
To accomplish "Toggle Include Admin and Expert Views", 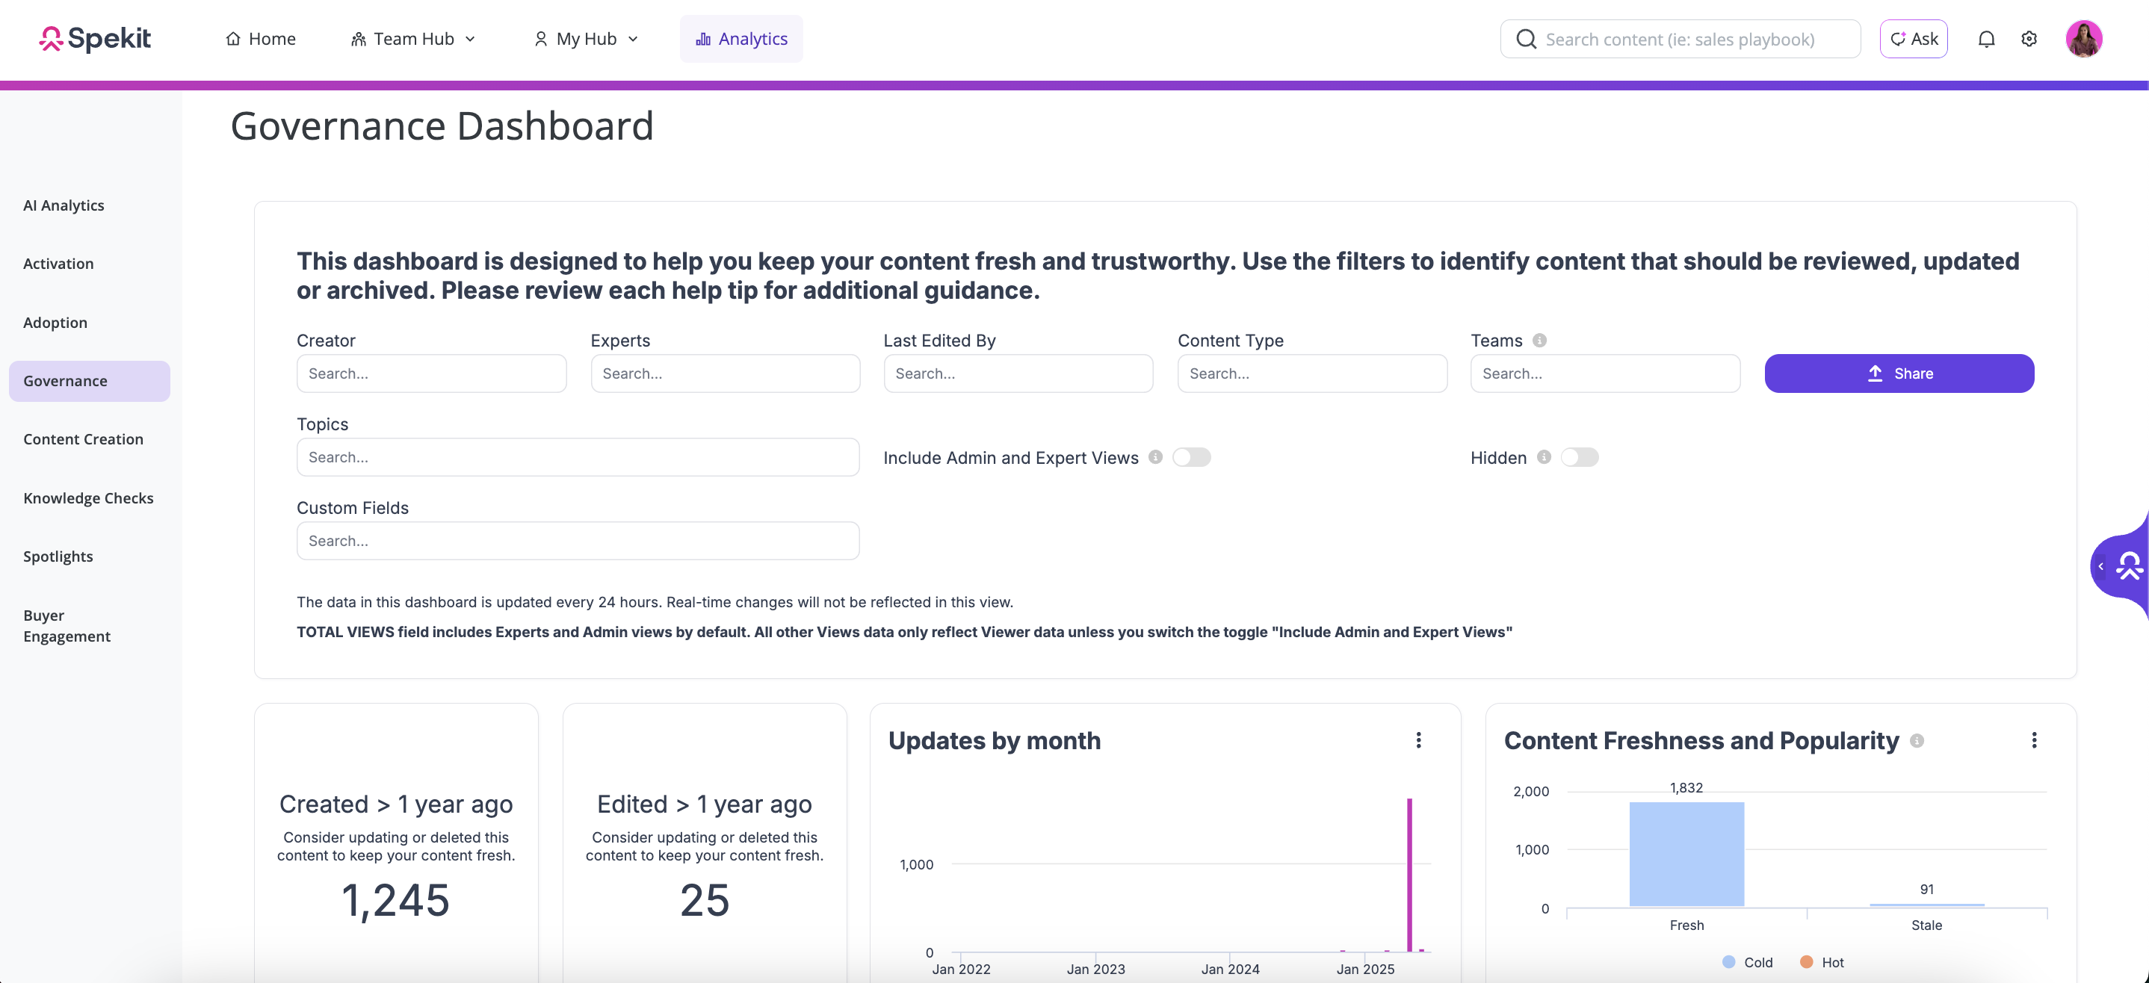I will 1191,457.
